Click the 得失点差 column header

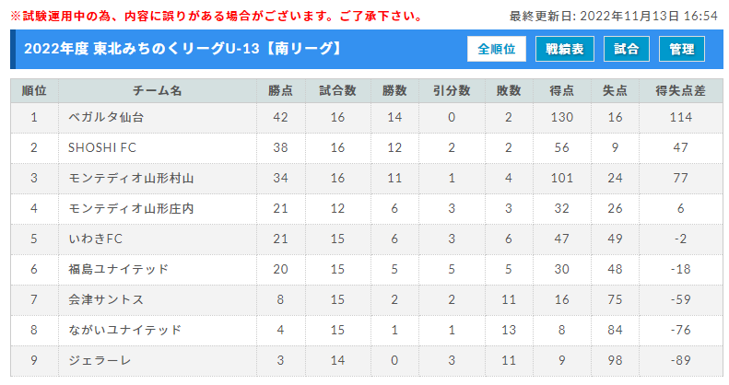681,90
